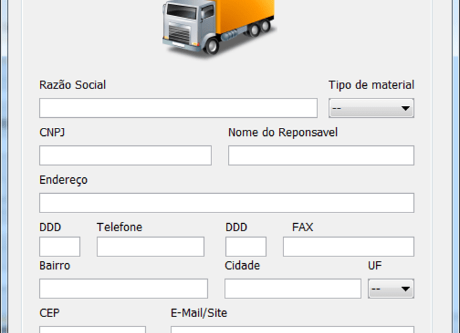
Task: Focus the Endereço input field
Action: point(227,203)
